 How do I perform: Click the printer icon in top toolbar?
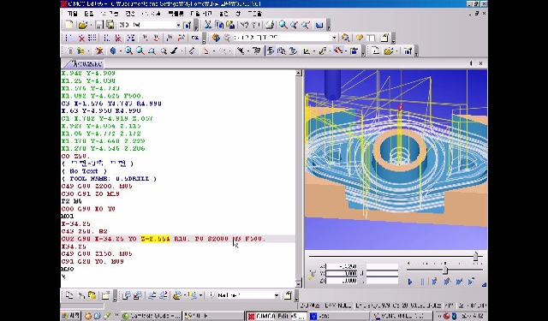(270, 25)
